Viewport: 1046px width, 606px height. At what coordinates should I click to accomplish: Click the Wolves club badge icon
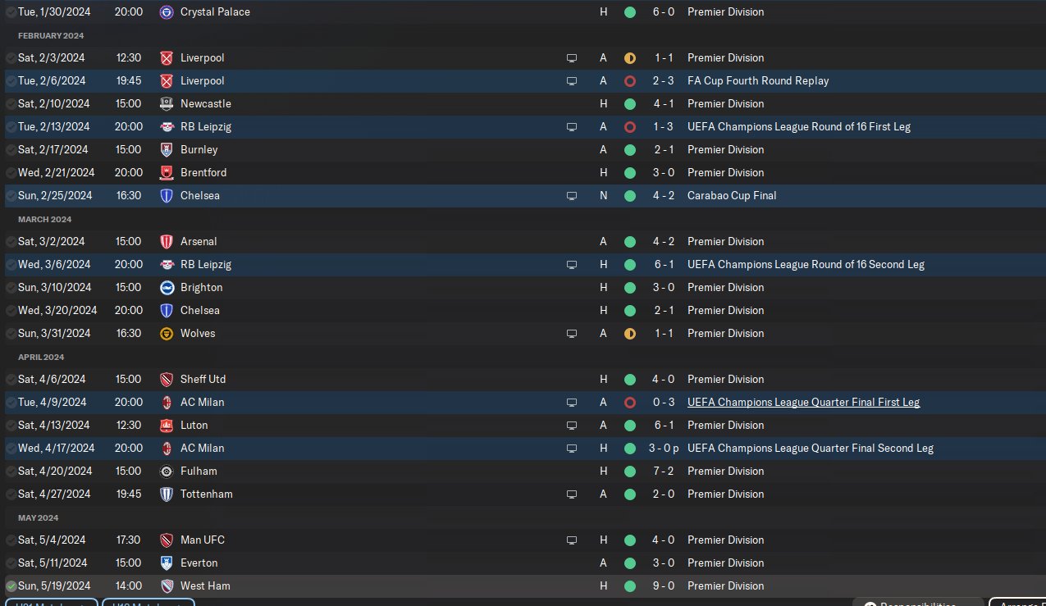(167, 334)
